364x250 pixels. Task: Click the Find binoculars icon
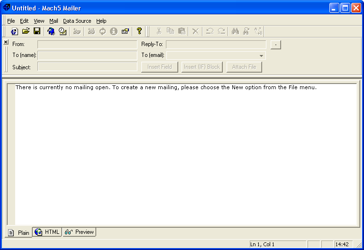click(x=235, y=31)
